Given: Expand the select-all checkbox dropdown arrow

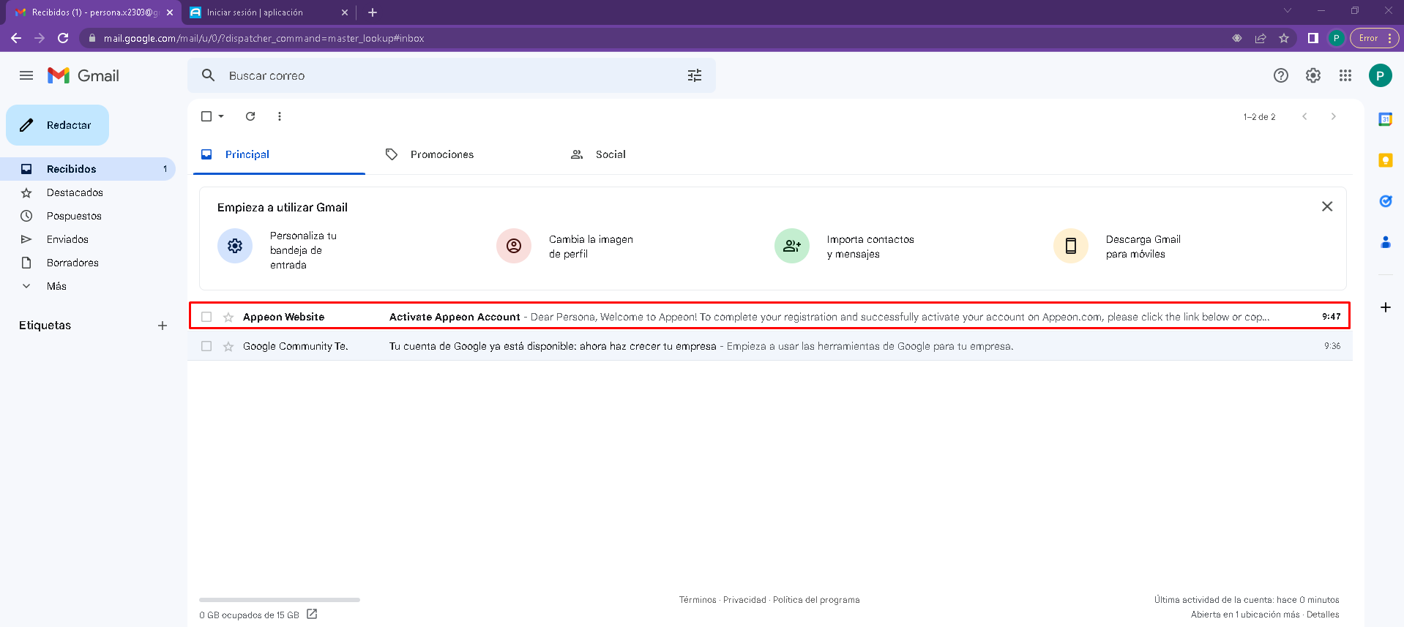Looking at the screenshot, I should pyautogui.click(x=221, y=116).
